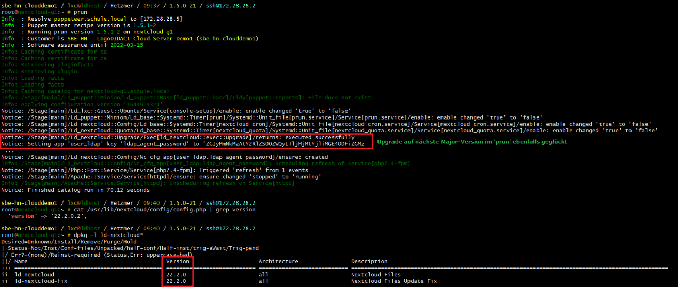Click the httpd 'stopped' to 'running' notice line
The height and width of the screenshot is (287, 678).
pos(161,177)
